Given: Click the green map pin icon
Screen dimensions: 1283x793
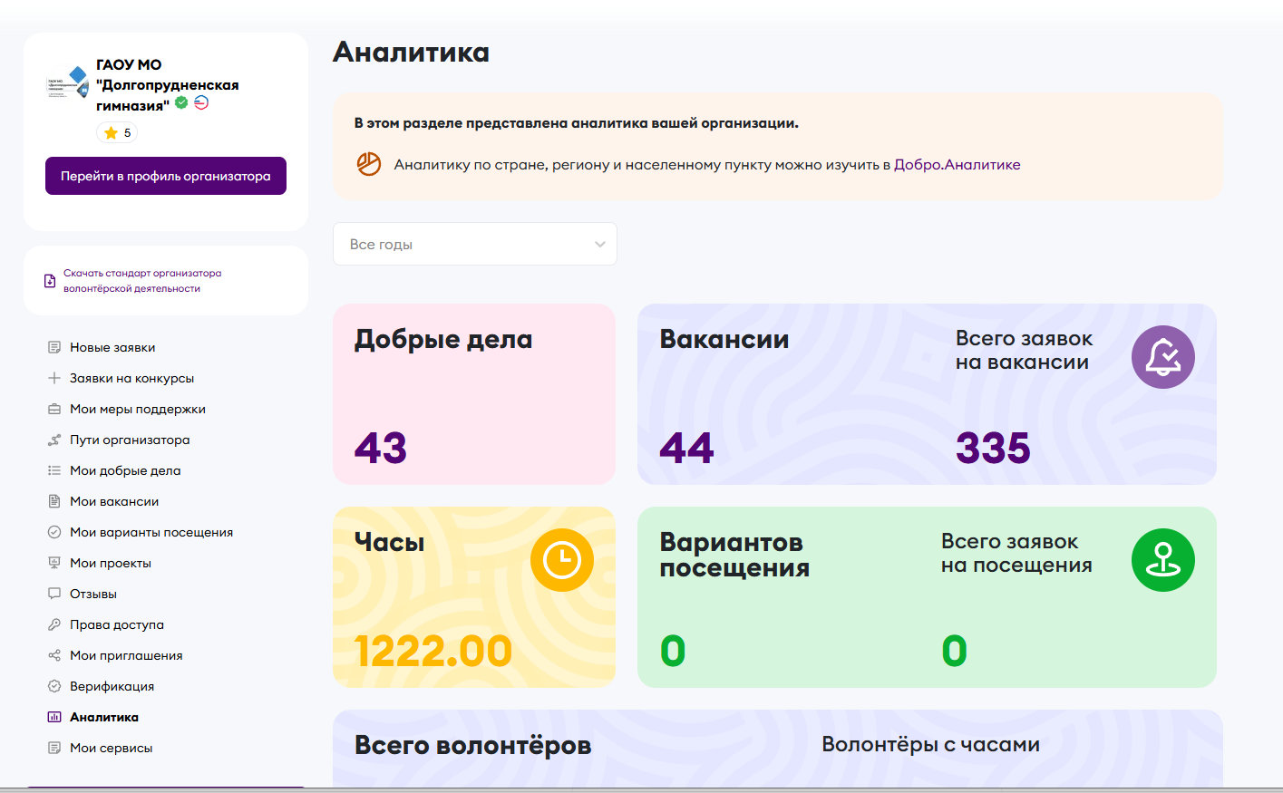Looking at the screenshot, I should coord(1162,560).
